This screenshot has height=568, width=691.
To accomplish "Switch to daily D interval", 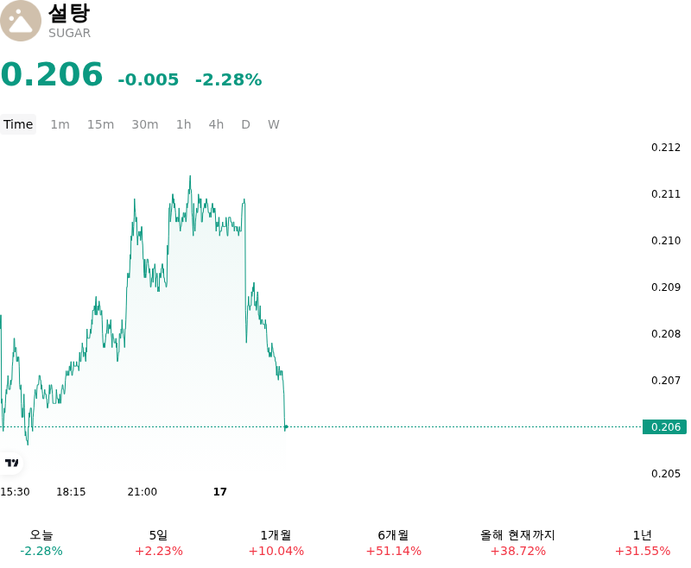I will [x=245, y=124].
